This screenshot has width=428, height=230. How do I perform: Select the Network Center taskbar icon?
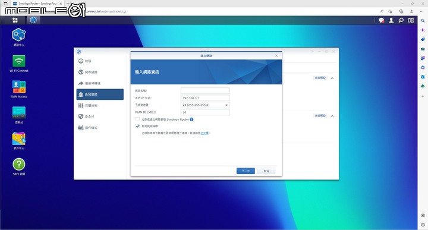pos(33,20)
